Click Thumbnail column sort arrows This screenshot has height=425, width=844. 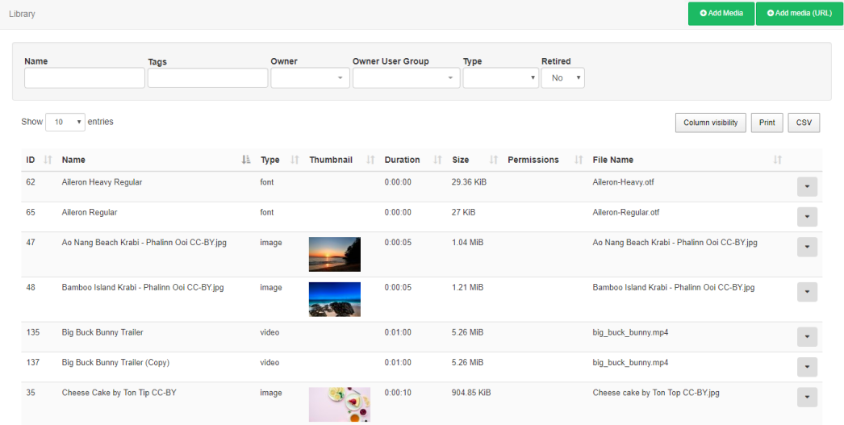coord(370,160)
